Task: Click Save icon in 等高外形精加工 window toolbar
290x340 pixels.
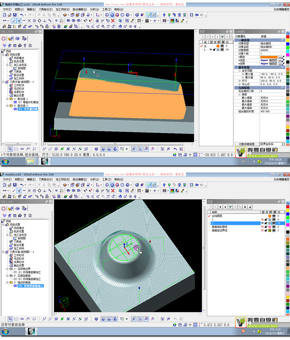Action: pyautogui.click(x=15, y=15)
